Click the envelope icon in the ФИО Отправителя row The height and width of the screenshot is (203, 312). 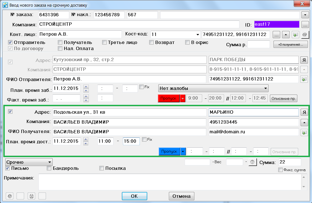(x=304, y=79)
